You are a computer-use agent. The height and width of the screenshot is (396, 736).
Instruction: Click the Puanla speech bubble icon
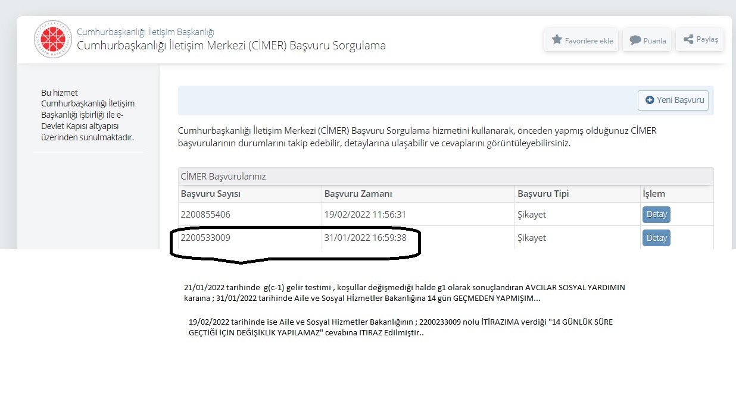click(635, 40)
